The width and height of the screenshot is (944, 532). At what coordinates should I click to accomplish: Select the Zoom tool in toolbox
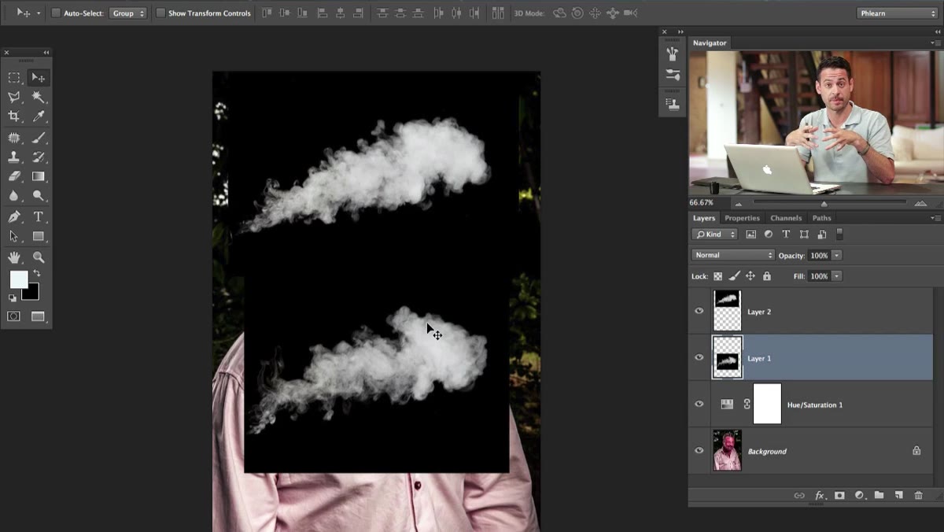tap(38, 257)
